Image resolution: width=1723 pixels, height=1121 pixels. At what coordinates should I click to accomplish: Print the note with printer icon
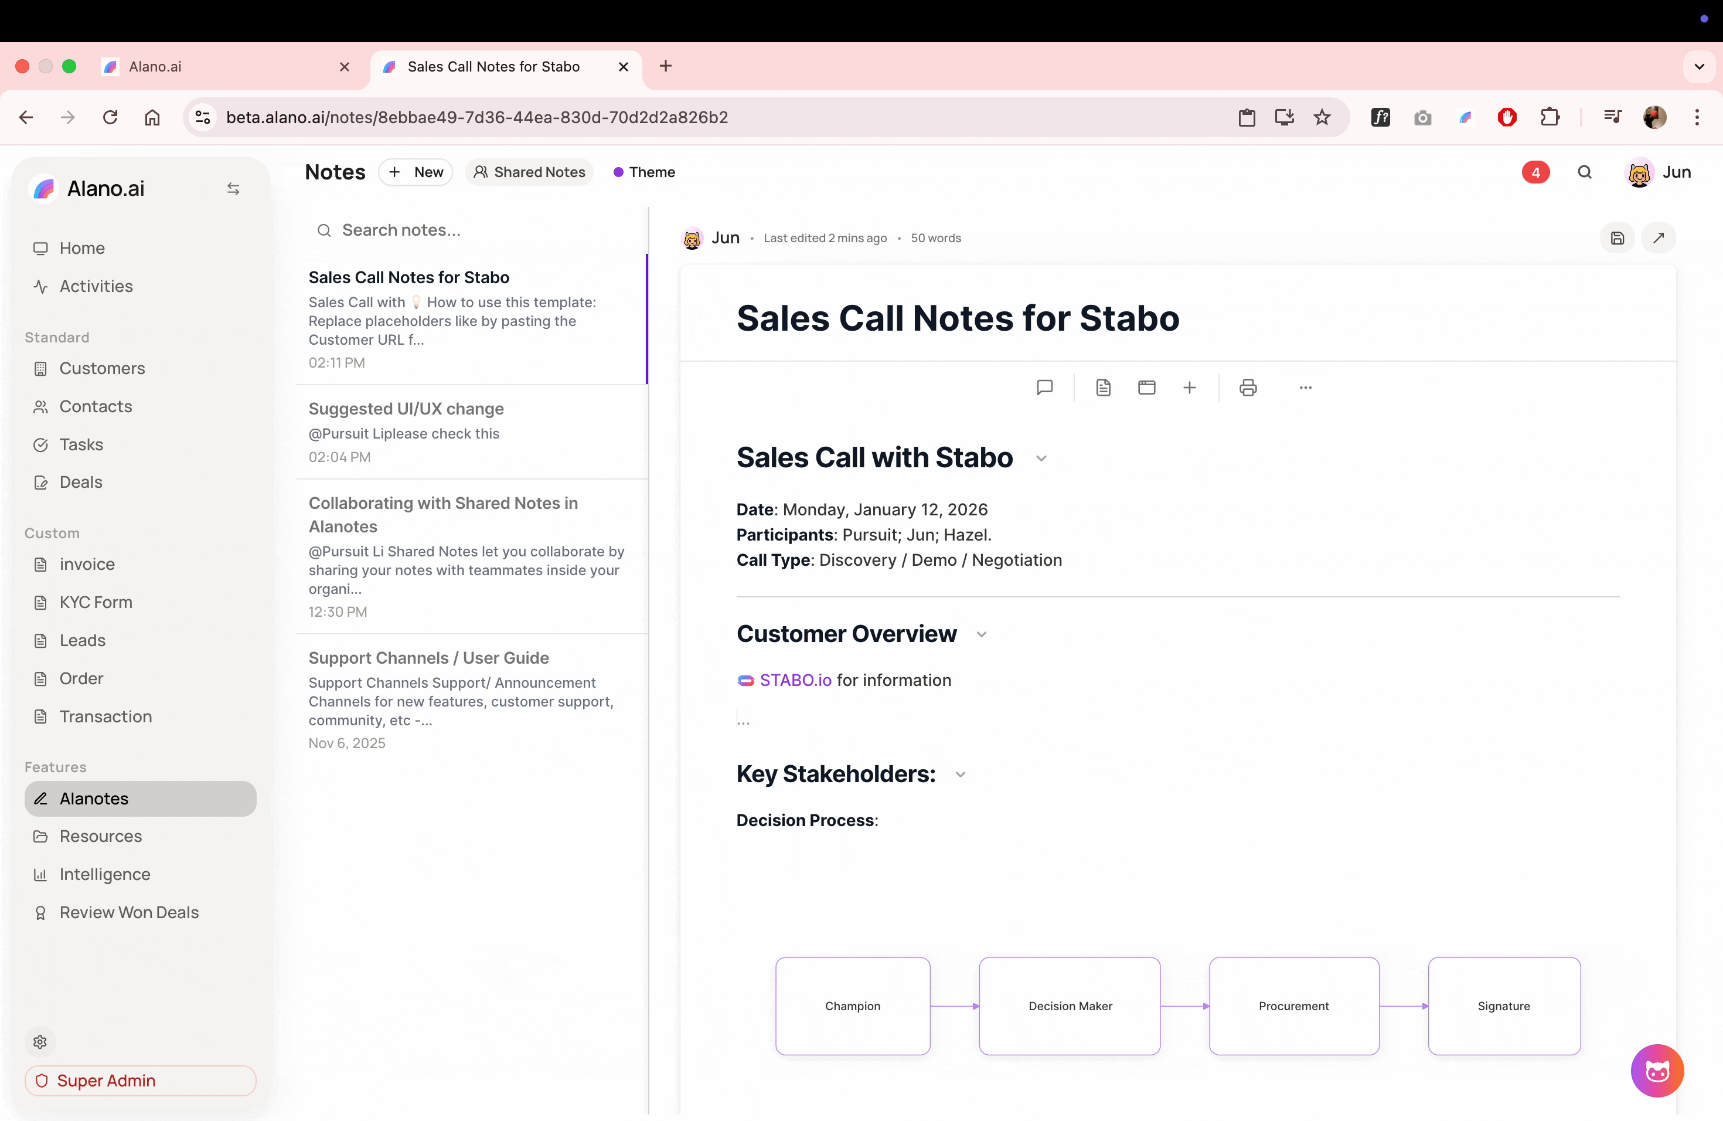pos(1248,388)
